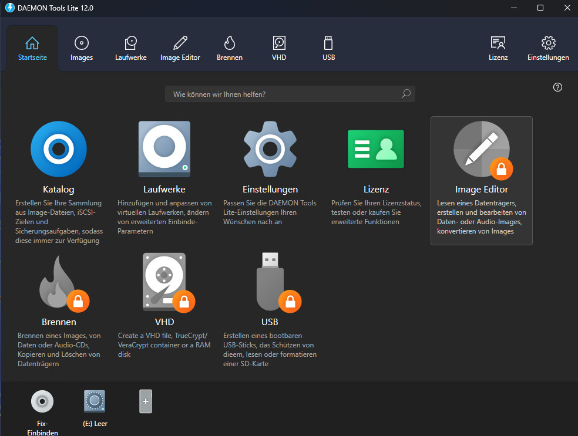Open the VHD toolbar tab

click(x=279, y=48)
